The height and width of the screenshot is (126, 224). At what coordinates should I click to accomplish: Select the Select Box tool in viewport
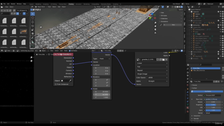[x=33, y=14]
